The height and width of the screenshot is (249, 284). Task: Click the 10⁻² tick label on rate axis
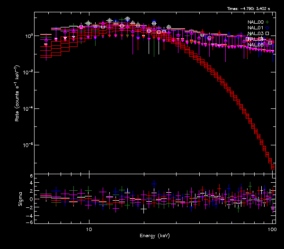point(28,72)
